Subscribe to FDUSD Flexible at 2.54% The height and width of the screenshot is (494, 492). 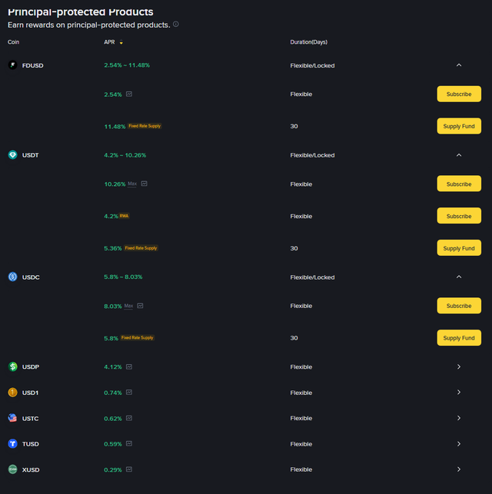(459, 94)
